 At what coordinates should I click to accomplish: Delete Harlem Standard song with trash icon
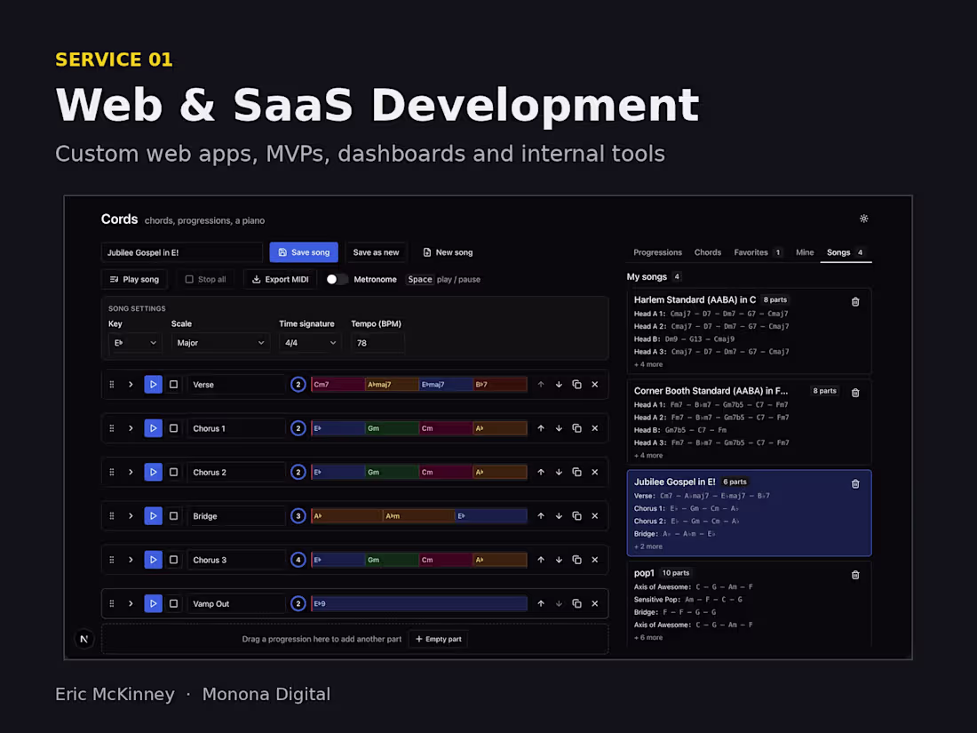click(855, 302)
